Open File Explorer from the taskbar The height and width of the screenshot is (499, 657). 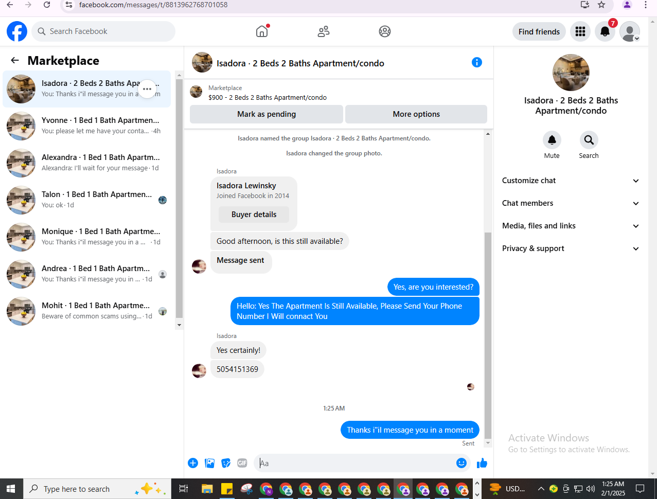207,489
